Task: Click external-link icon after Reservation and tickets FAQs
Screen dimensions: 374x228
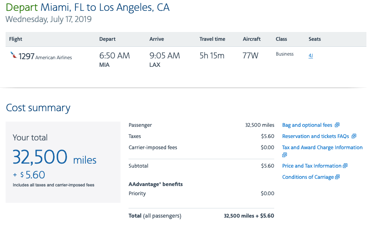Action: [354, 136]
